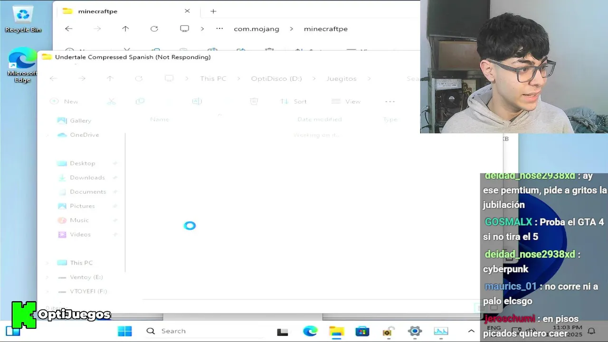Viewport: 608px width, 342px height.
Task: Open OneDrive in the navigation pane
Action: 78,135
